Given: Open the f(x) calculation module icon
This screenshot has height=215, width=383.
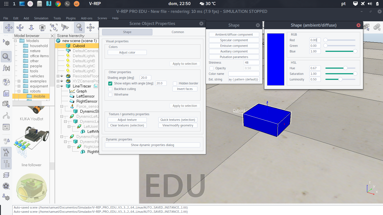Looking at the screenshot, I should point(6,68).
